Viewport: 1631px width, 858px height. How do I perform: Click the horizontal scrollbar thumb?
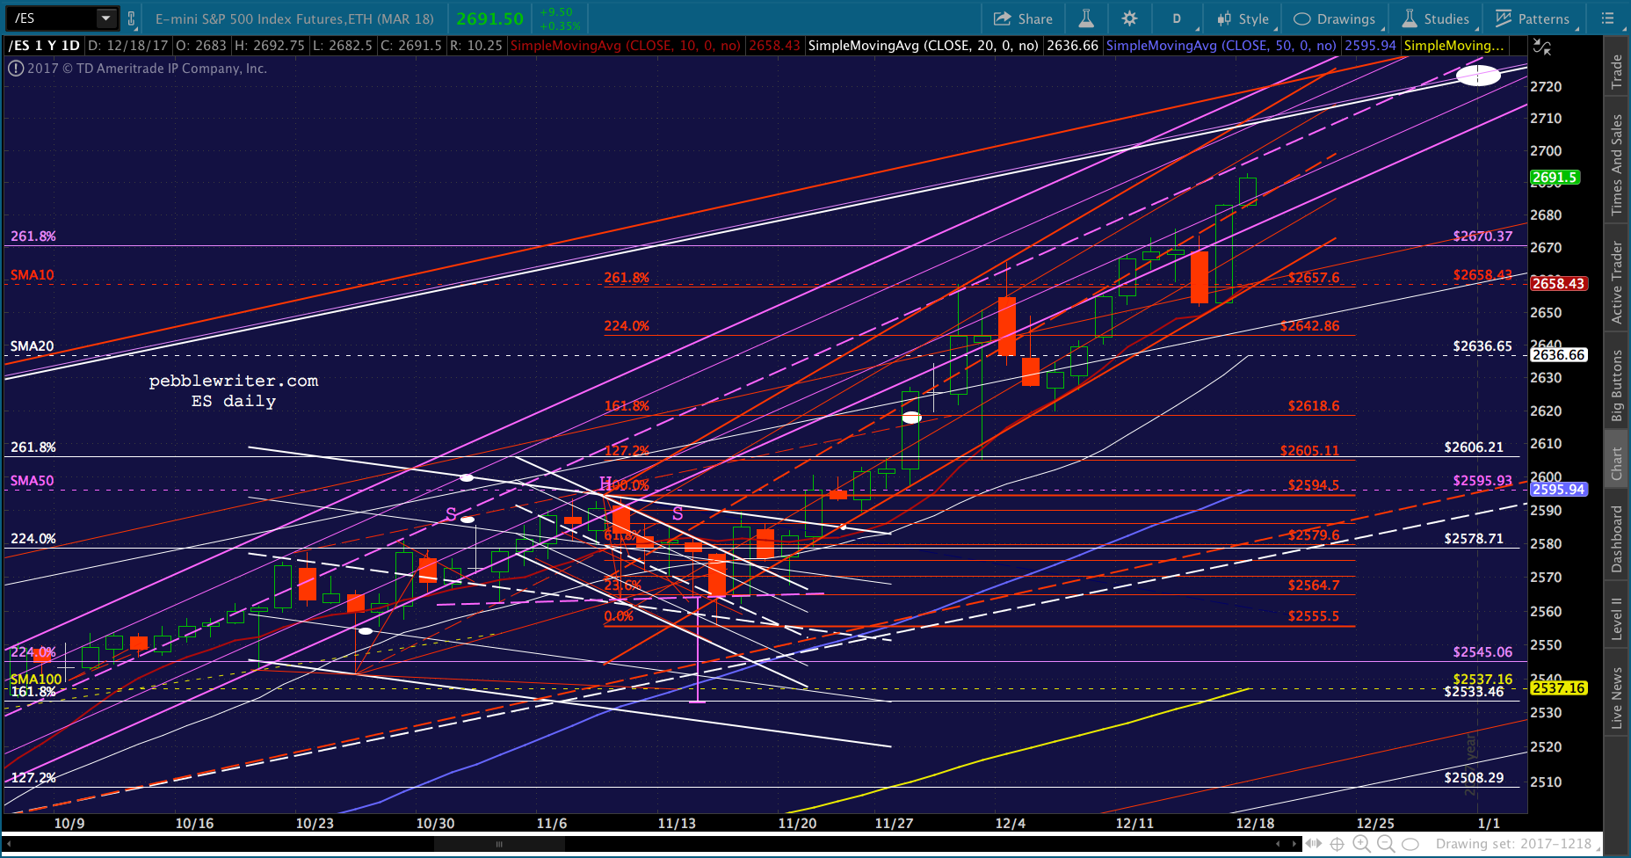pyautogui.click(x=499, y=844)
